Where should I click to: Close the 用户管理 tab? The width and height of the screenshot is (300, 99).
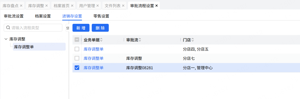98,6
